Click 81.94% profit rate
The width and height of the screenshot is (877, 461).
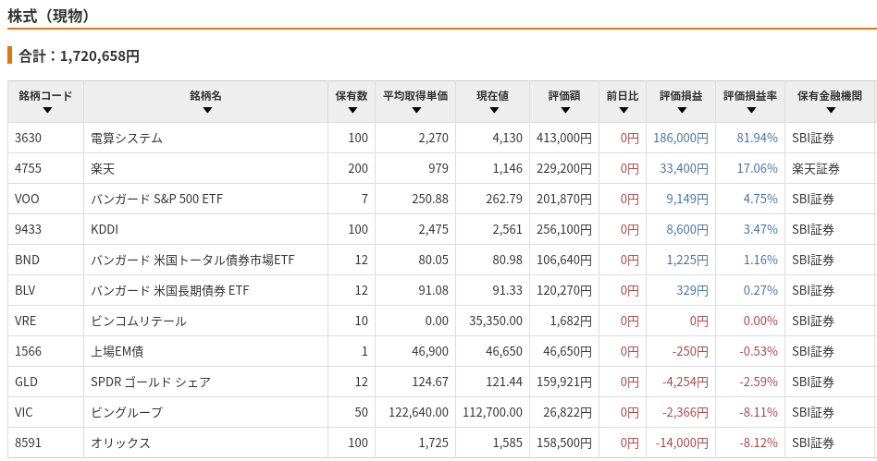pos(757,138)
